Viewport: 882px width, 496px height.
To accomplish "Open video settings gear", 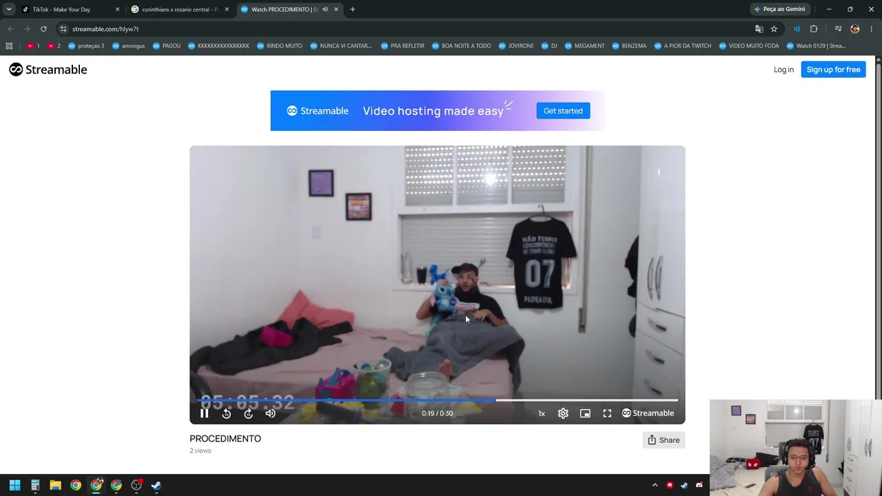I will pos(563,413).
